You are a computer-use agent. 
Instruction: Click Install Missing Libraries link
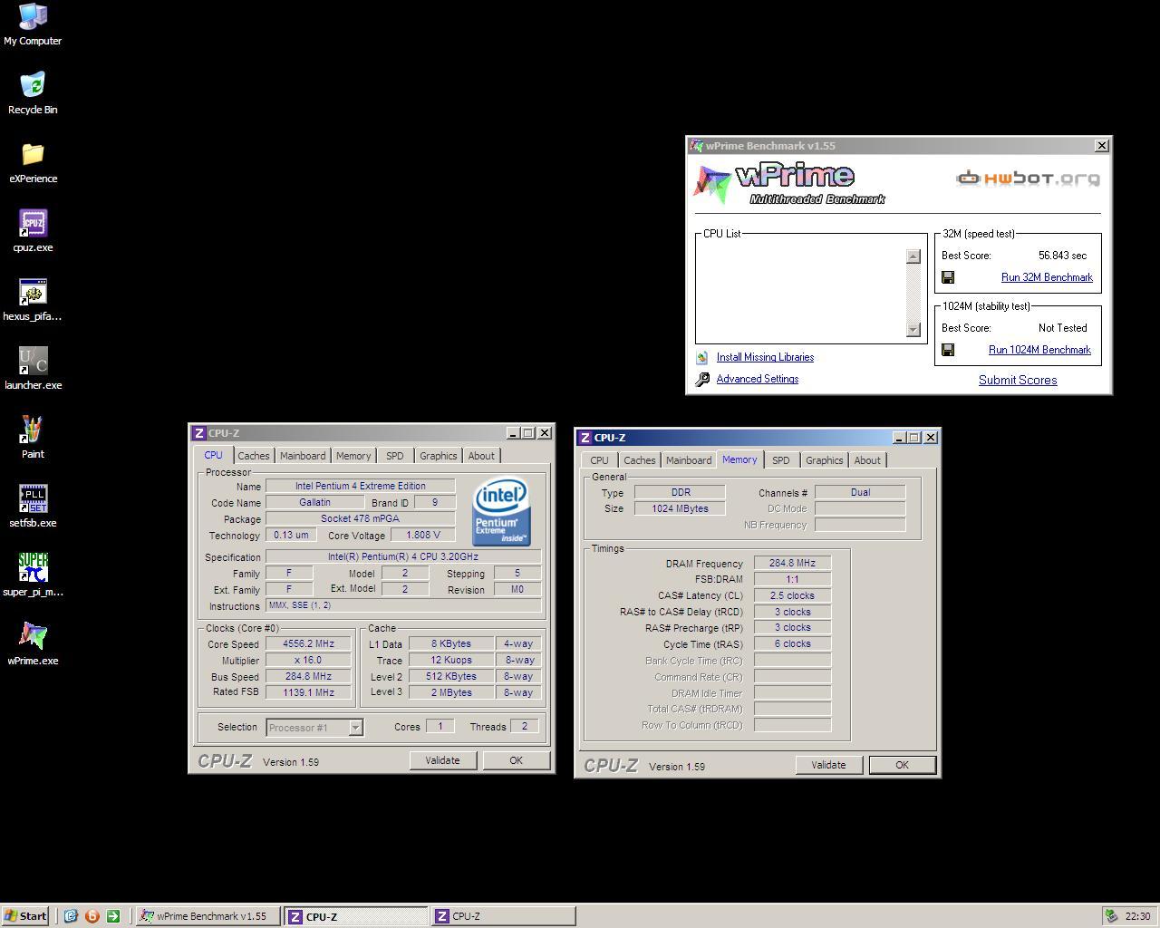click(x=765, y=357)
